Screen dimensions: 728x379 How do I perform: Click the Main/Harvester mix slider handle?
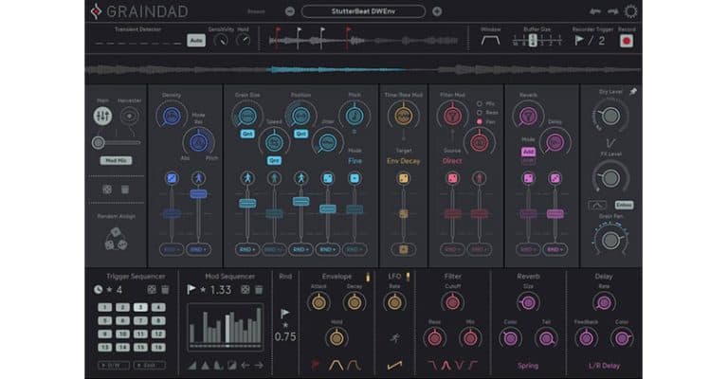98,143
